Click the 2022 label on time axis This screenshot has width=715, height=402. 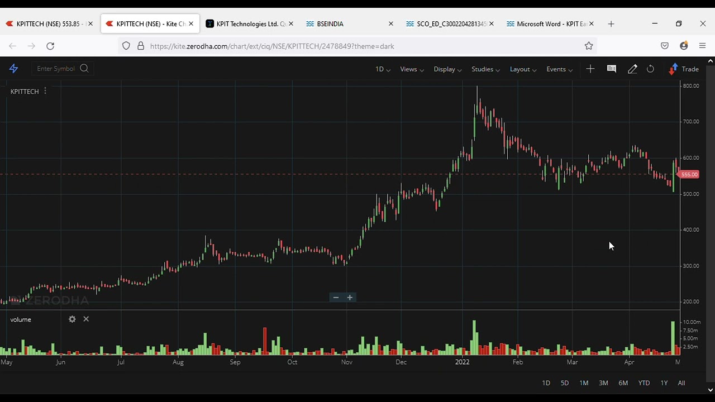(463, 362)
